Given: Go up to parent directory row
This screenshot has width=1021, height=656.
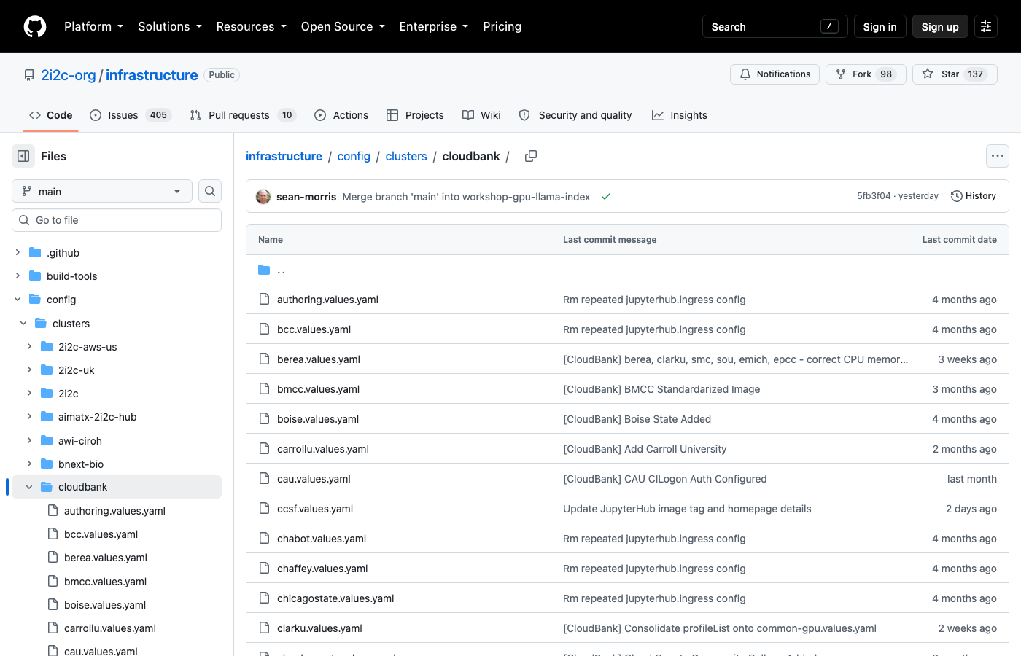Looking at the screenshot, I should click(x=627, y=270).
